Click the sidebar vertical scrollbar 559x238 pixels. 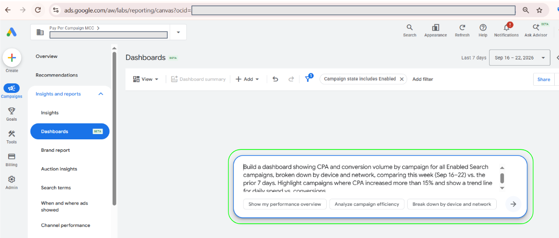pos(114,128)
